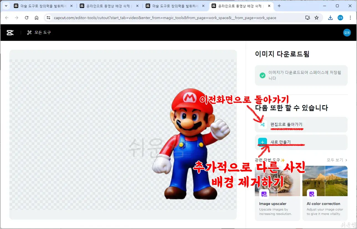Open the 모든 도구 tools menu
Screen dimensions: 357x229
point(39,33)
